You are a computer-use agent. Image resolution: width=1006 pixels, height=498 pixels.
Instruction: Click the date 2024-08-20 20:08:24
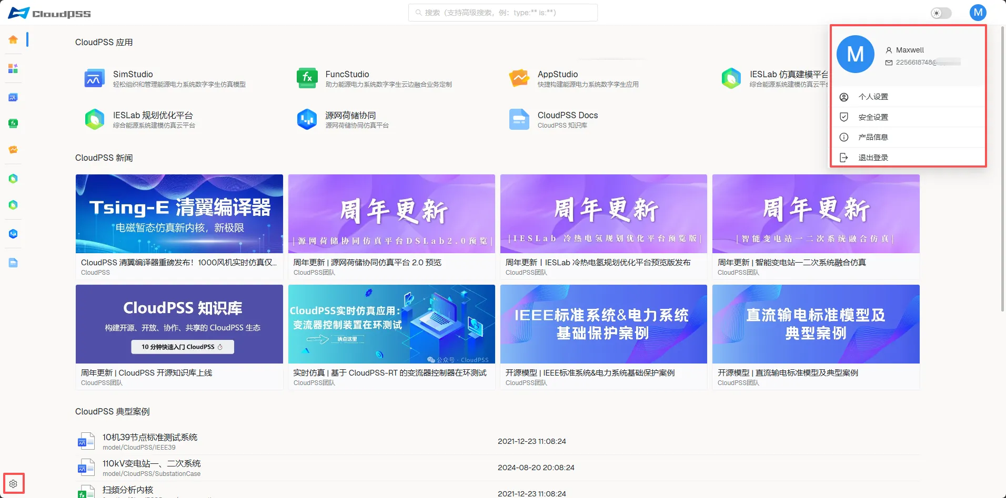(536, 468)
